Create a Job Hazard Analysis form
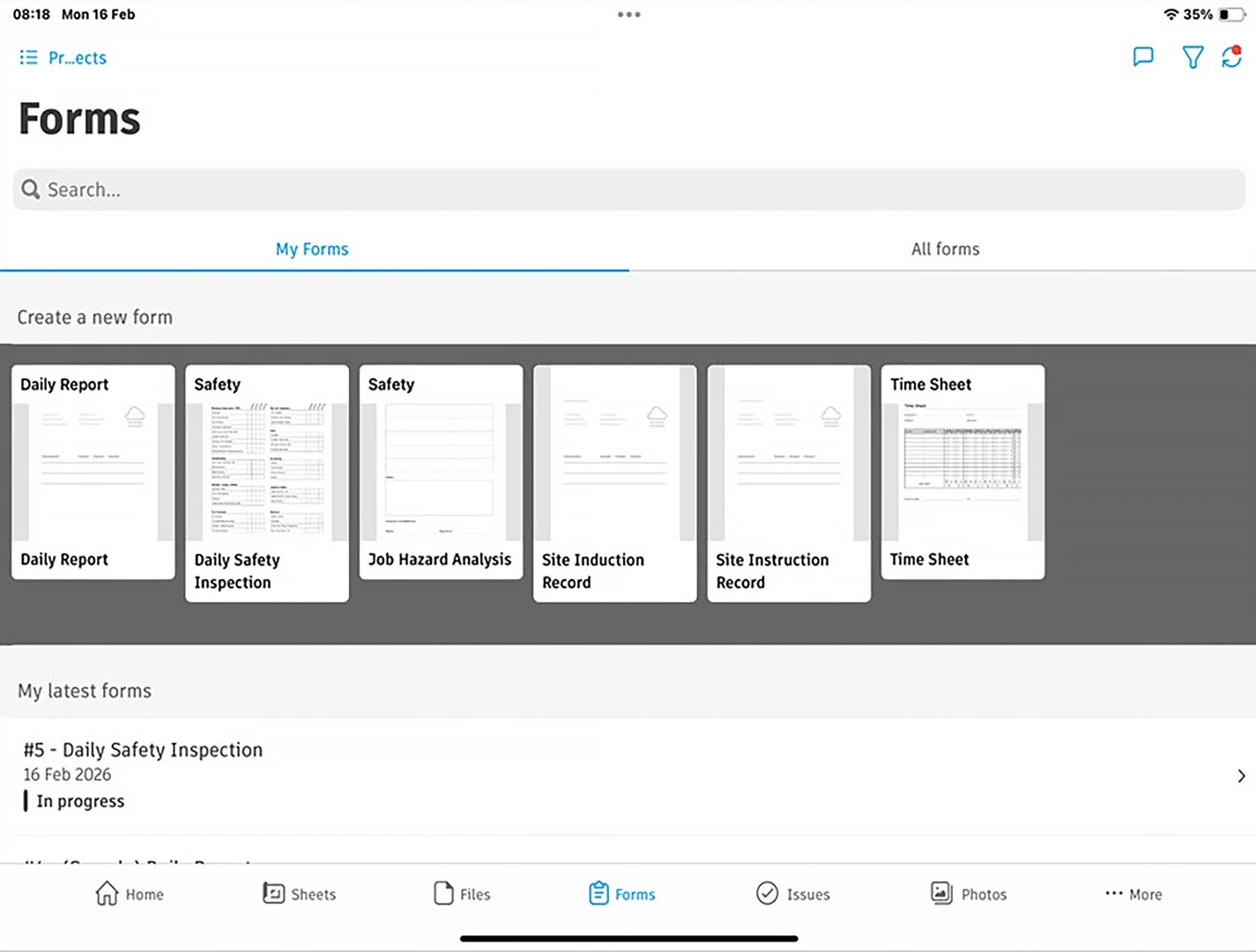 click(x=441, y=472)
